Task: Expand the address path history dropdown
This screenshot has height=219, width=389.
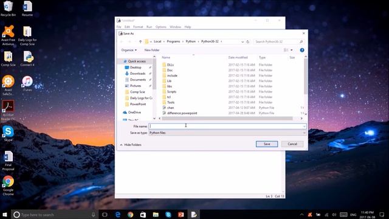Action: click(243, 42)
